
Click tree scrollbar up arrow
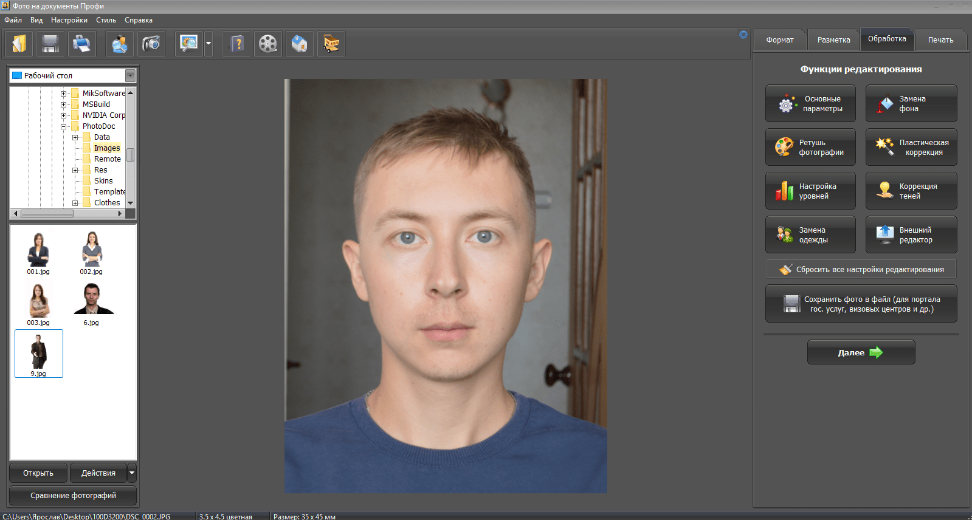[130, 93]
